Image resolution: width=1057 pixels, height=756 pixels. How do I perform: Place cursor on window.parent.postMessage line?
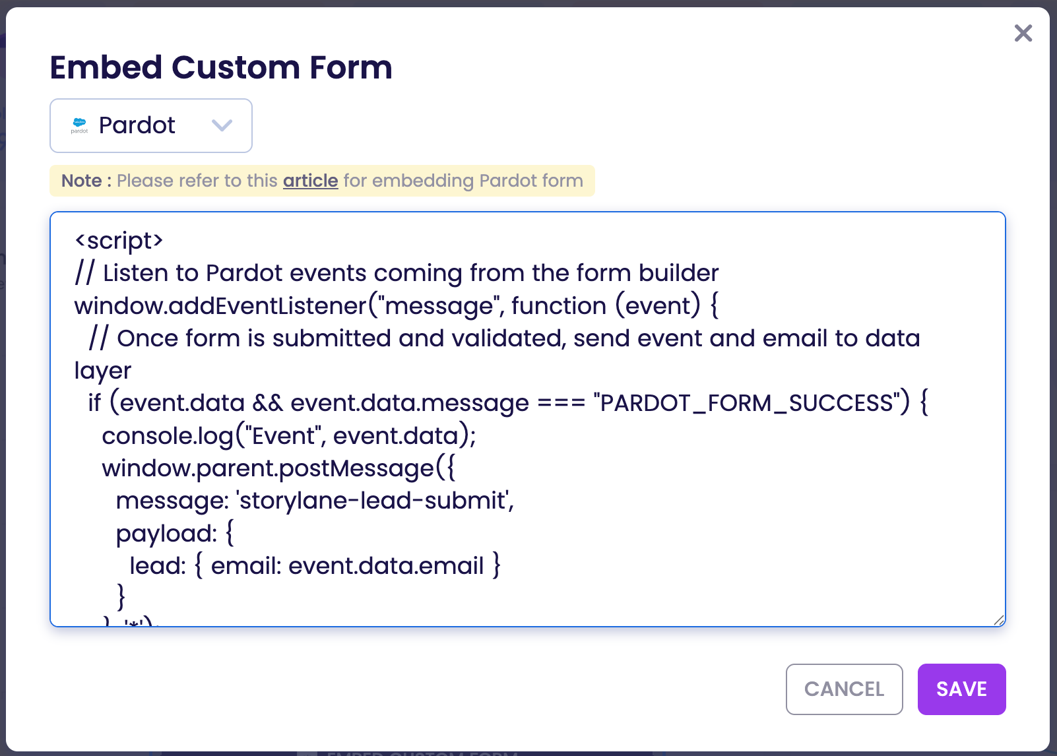coord(278,468)
